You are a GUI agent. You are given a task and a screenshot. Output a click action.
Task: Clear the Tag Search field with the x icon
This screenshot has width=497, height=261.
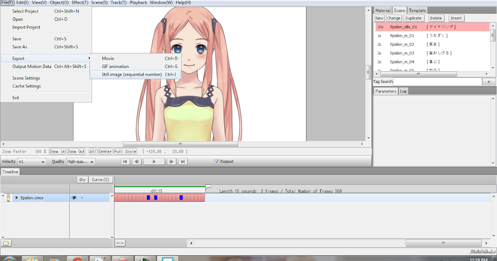coord(489,82)
